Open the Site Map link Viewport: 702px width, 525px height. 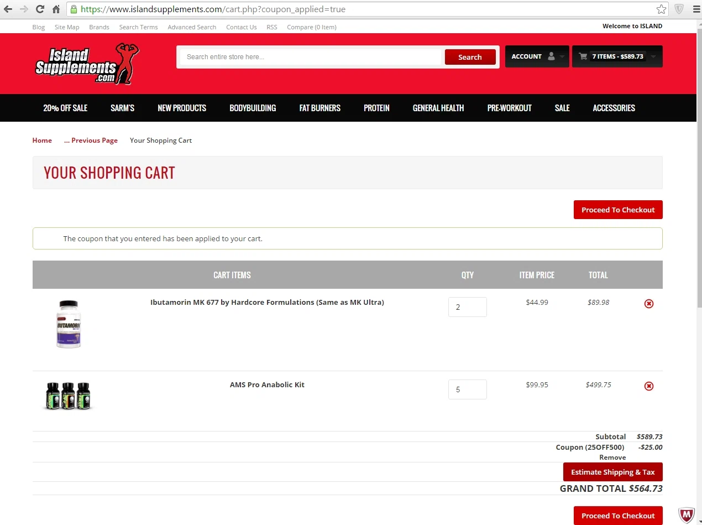pyautogui.click(x=67, y=27)
